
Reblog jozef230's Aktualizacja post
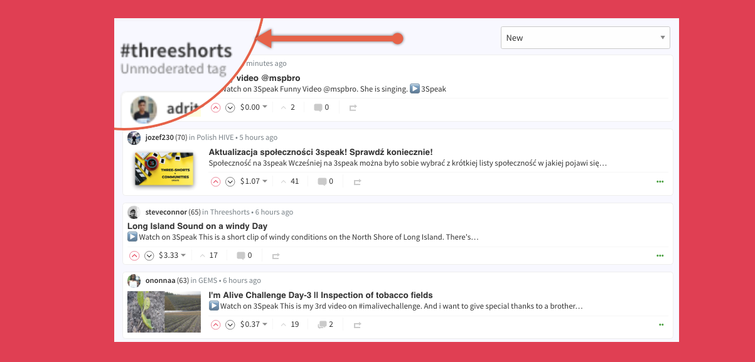tap(357, 182)
